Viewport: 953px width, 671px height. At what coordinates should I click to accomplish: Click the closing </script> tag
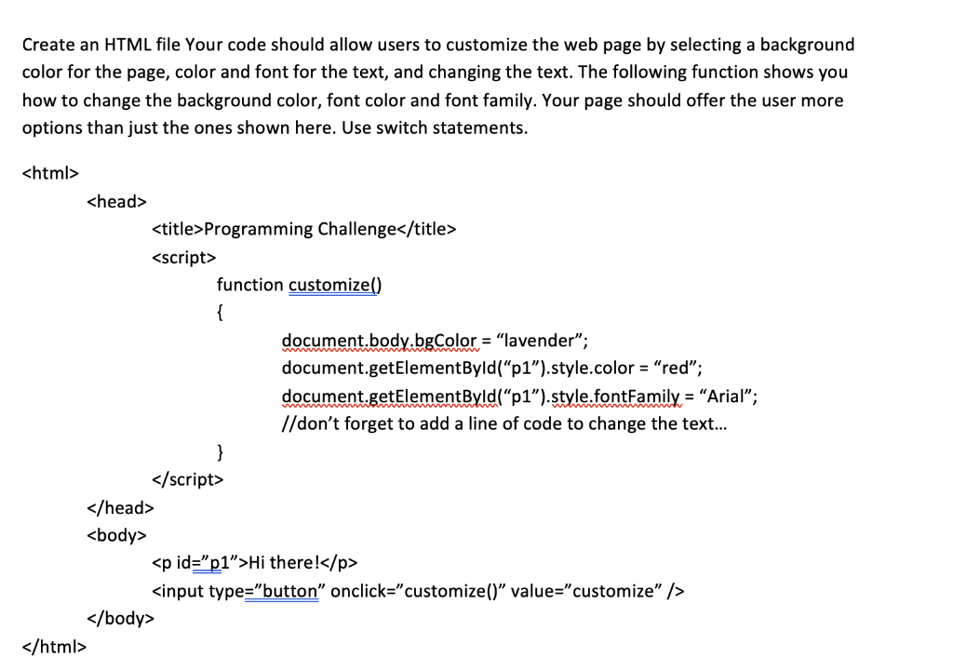click(188, 479)
